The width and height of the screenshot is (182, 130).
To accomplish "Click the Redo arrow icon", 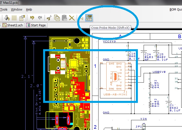I will click(40, 18).
